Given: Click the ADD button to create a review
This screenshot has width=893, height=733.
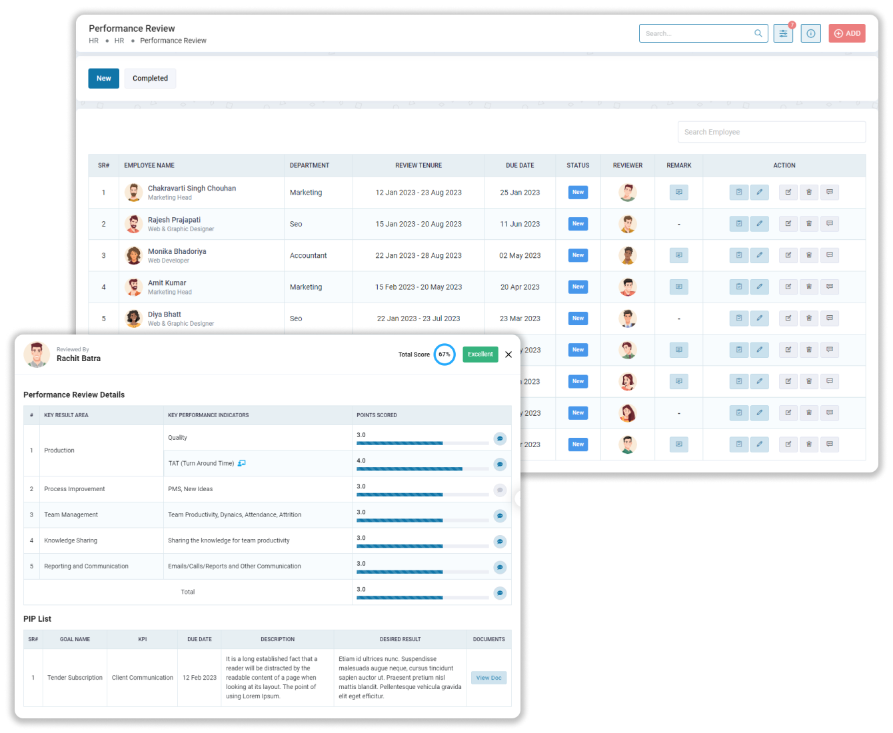Looking at the screenshot, I should tap(847, 33).
